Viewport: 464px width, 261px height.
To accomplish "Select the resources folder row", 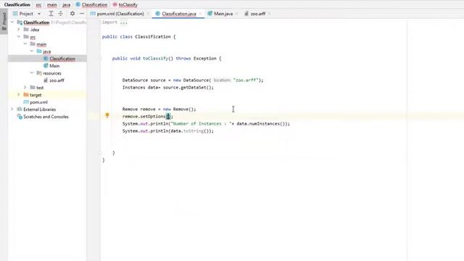I will pyautogui.click(x=47, y=73).
